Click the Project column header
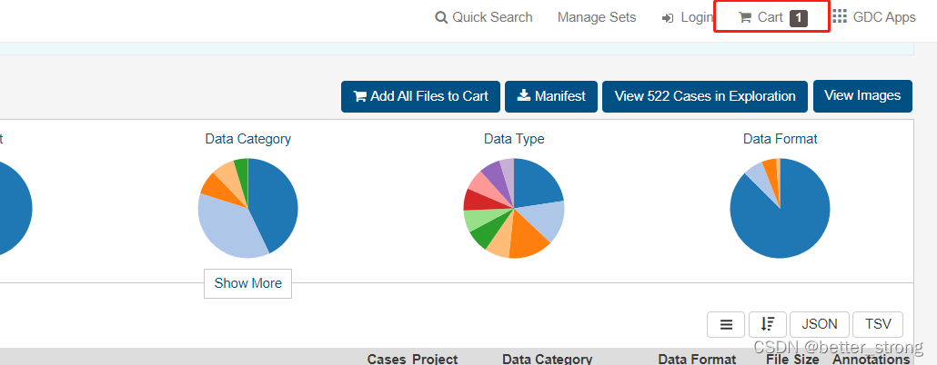Image resolution: width=937 pixels, height=365 pixels. pyautogui.click(x=435, y=360)
